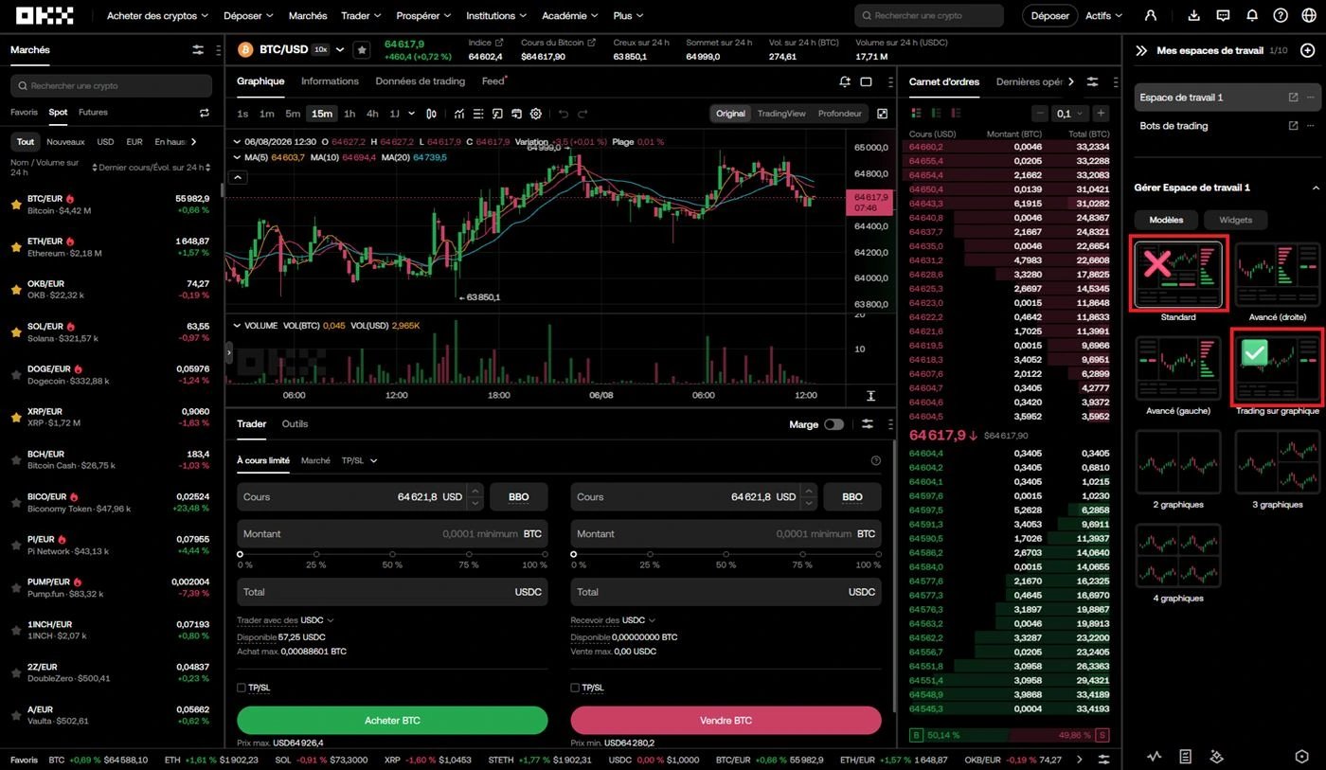This screenshot has height=770, width=1326.
Task: Open the markets list filter settings
Action: [x=198, y=49]
